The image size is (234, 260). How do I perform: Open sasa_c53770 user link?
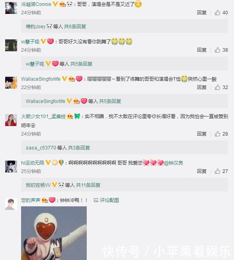coord(41,148)
